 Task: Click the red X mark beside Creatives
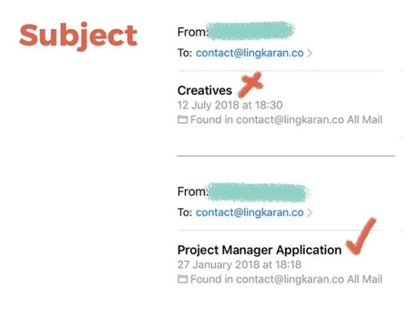click(x=250, y=85)
